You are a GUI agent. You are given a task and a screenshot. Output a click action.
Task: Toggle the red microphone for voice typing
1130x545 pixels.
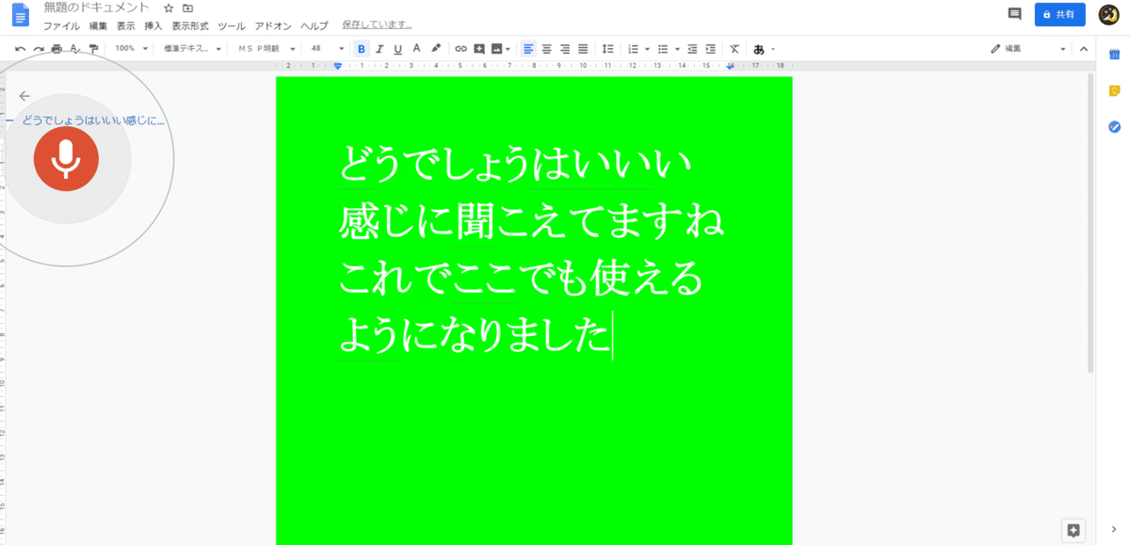coord(66,159)
